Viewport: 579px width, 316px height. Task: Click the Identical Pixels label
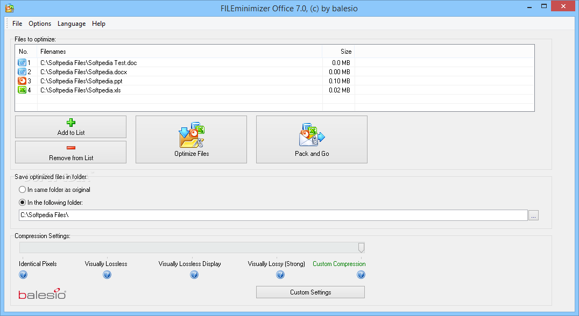click(x=38, y=264)
